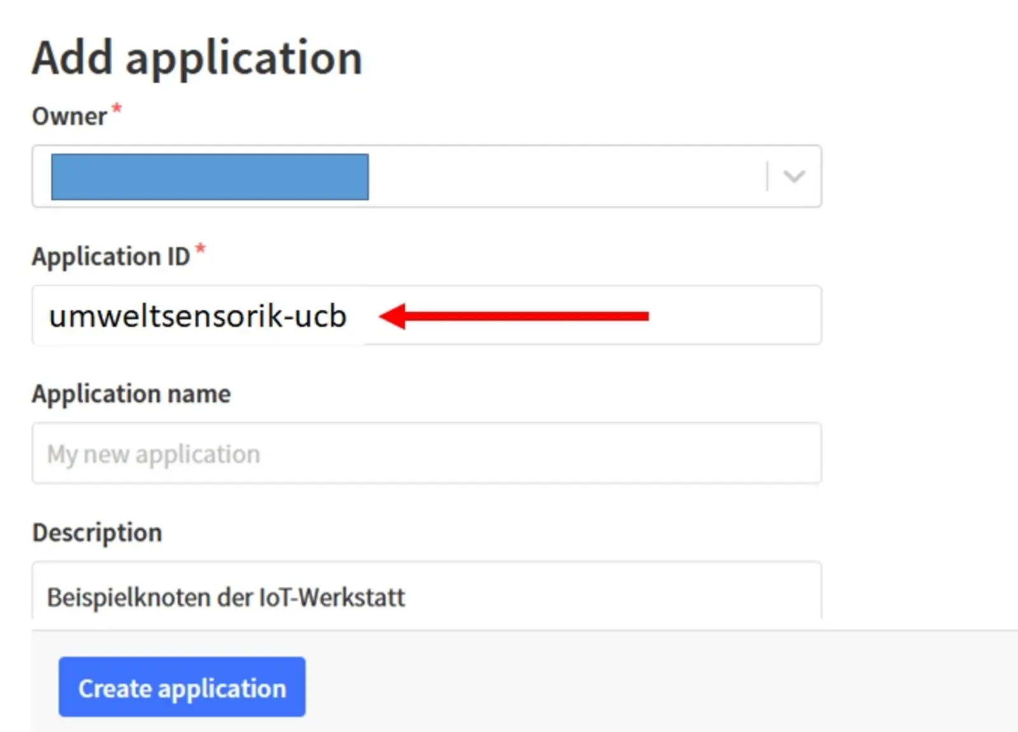Click the Description label
Image resolution: width=1018 pixels, height=732 pixels.
pos(97,532)
